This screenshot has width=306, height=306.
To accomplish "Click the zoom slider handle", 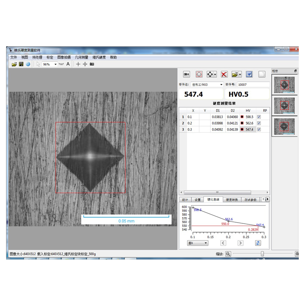I will pyautogui.click(x=262, y=254).
